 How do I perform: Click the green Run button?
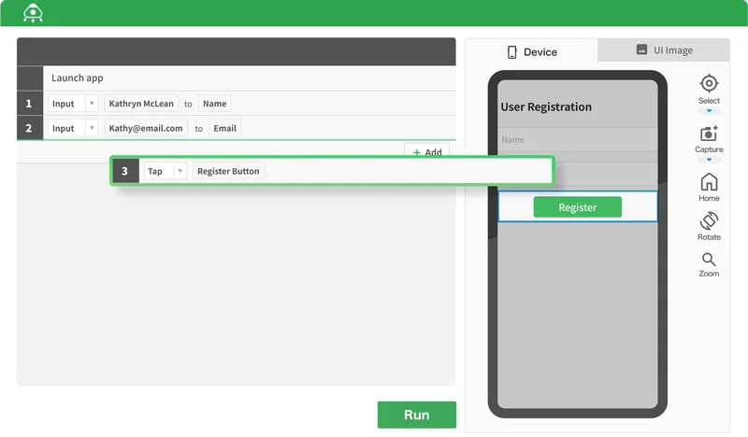[416, 415]
